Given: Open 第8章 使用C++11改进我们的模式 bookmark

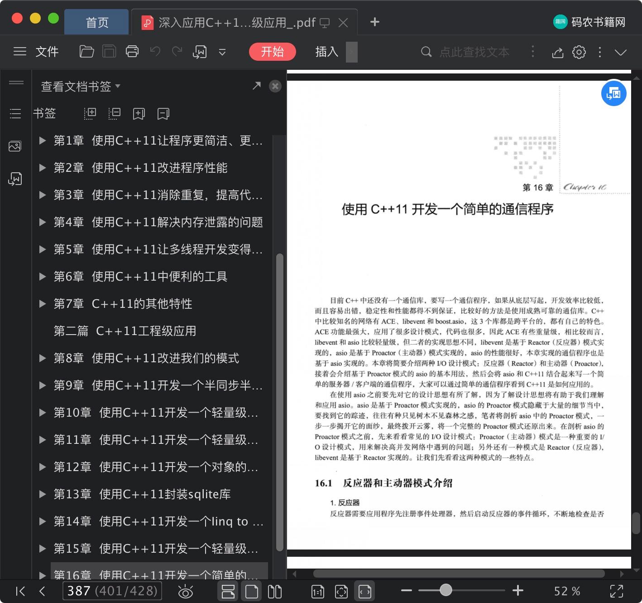Looking at the screenshot, I should click(x=146, y=358).
